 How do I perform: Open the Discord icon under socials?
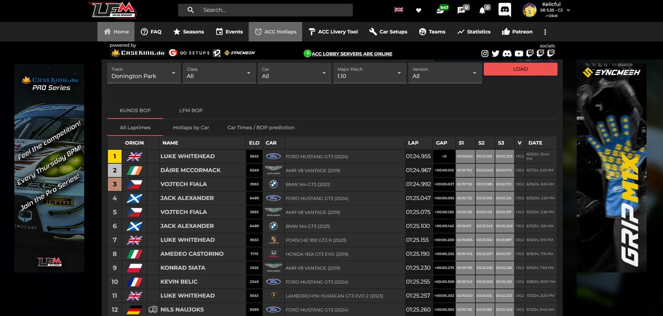coord(507,53)
